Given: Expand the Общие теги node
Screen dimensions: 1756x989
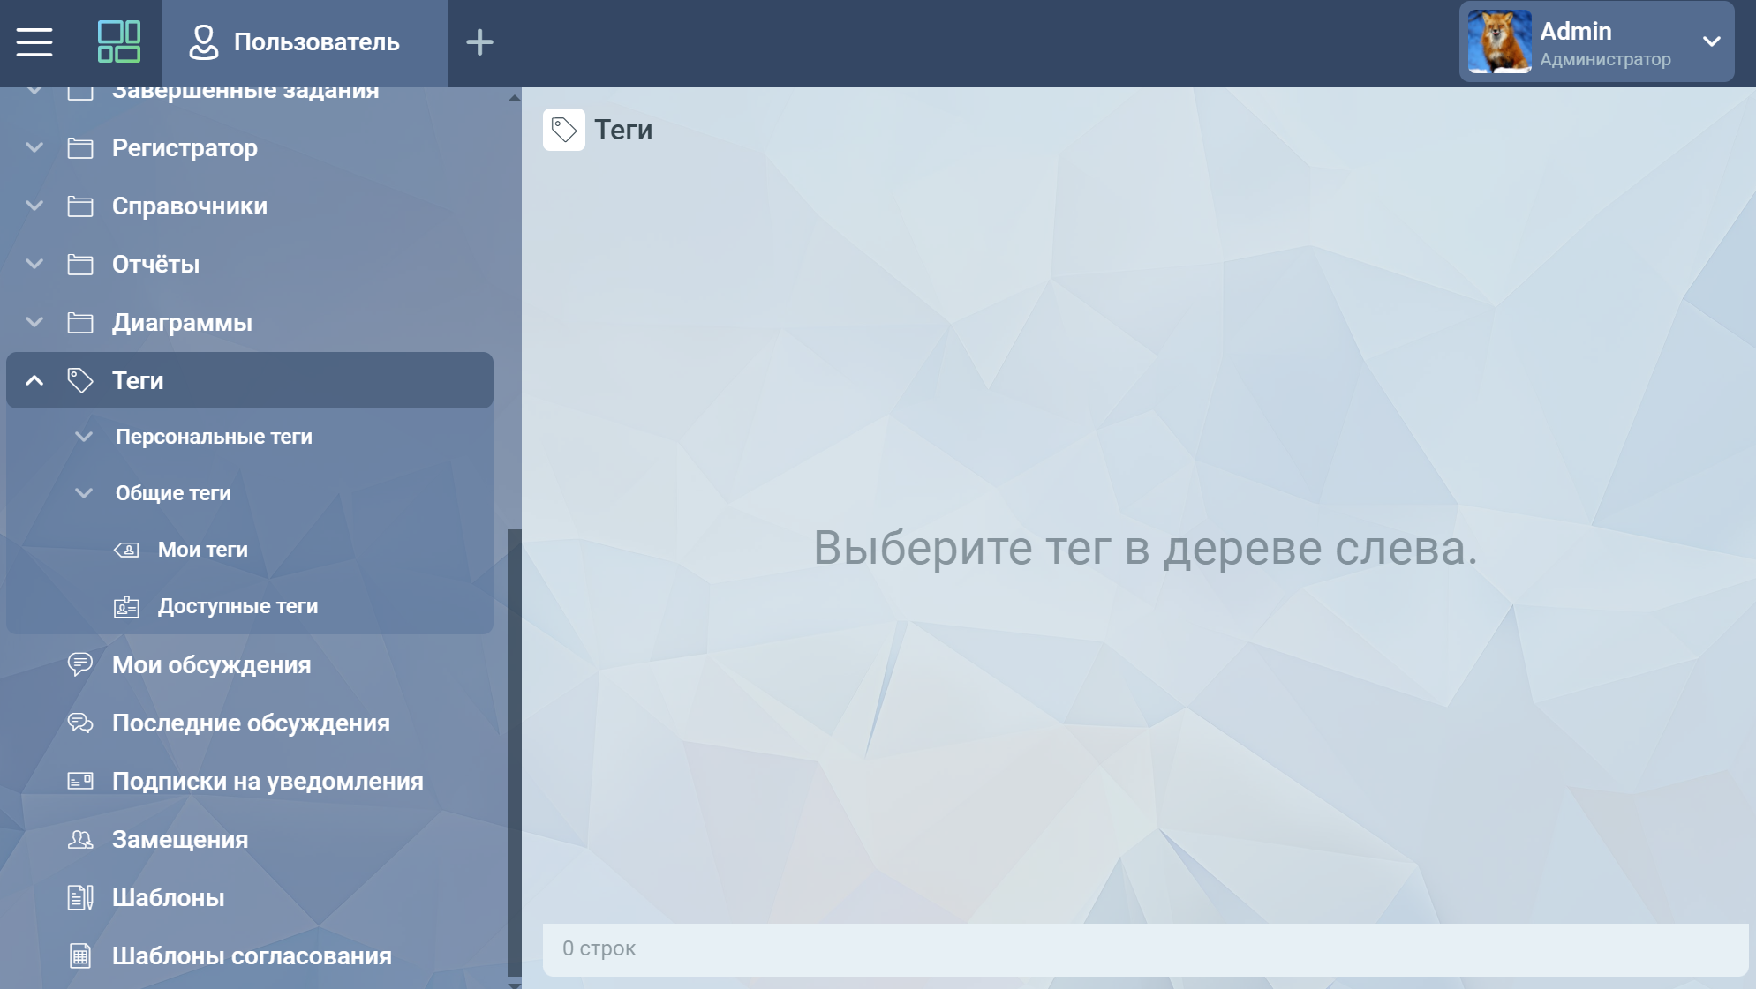Looking at the screenshot, I should pyautogui.click(x=84, y=493).
